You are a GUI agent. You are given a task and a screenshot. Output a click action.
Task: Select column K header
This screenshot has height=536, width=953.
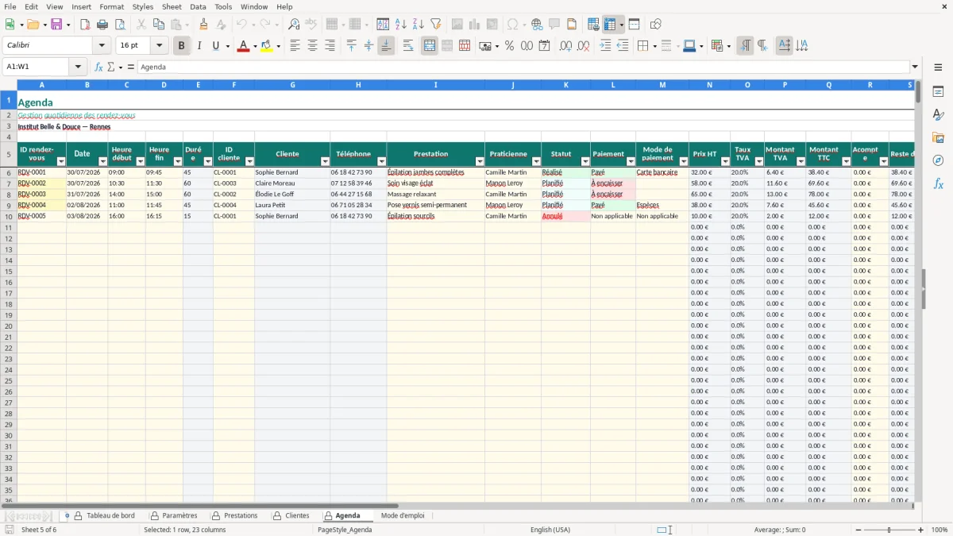click(x=566, y=85)
